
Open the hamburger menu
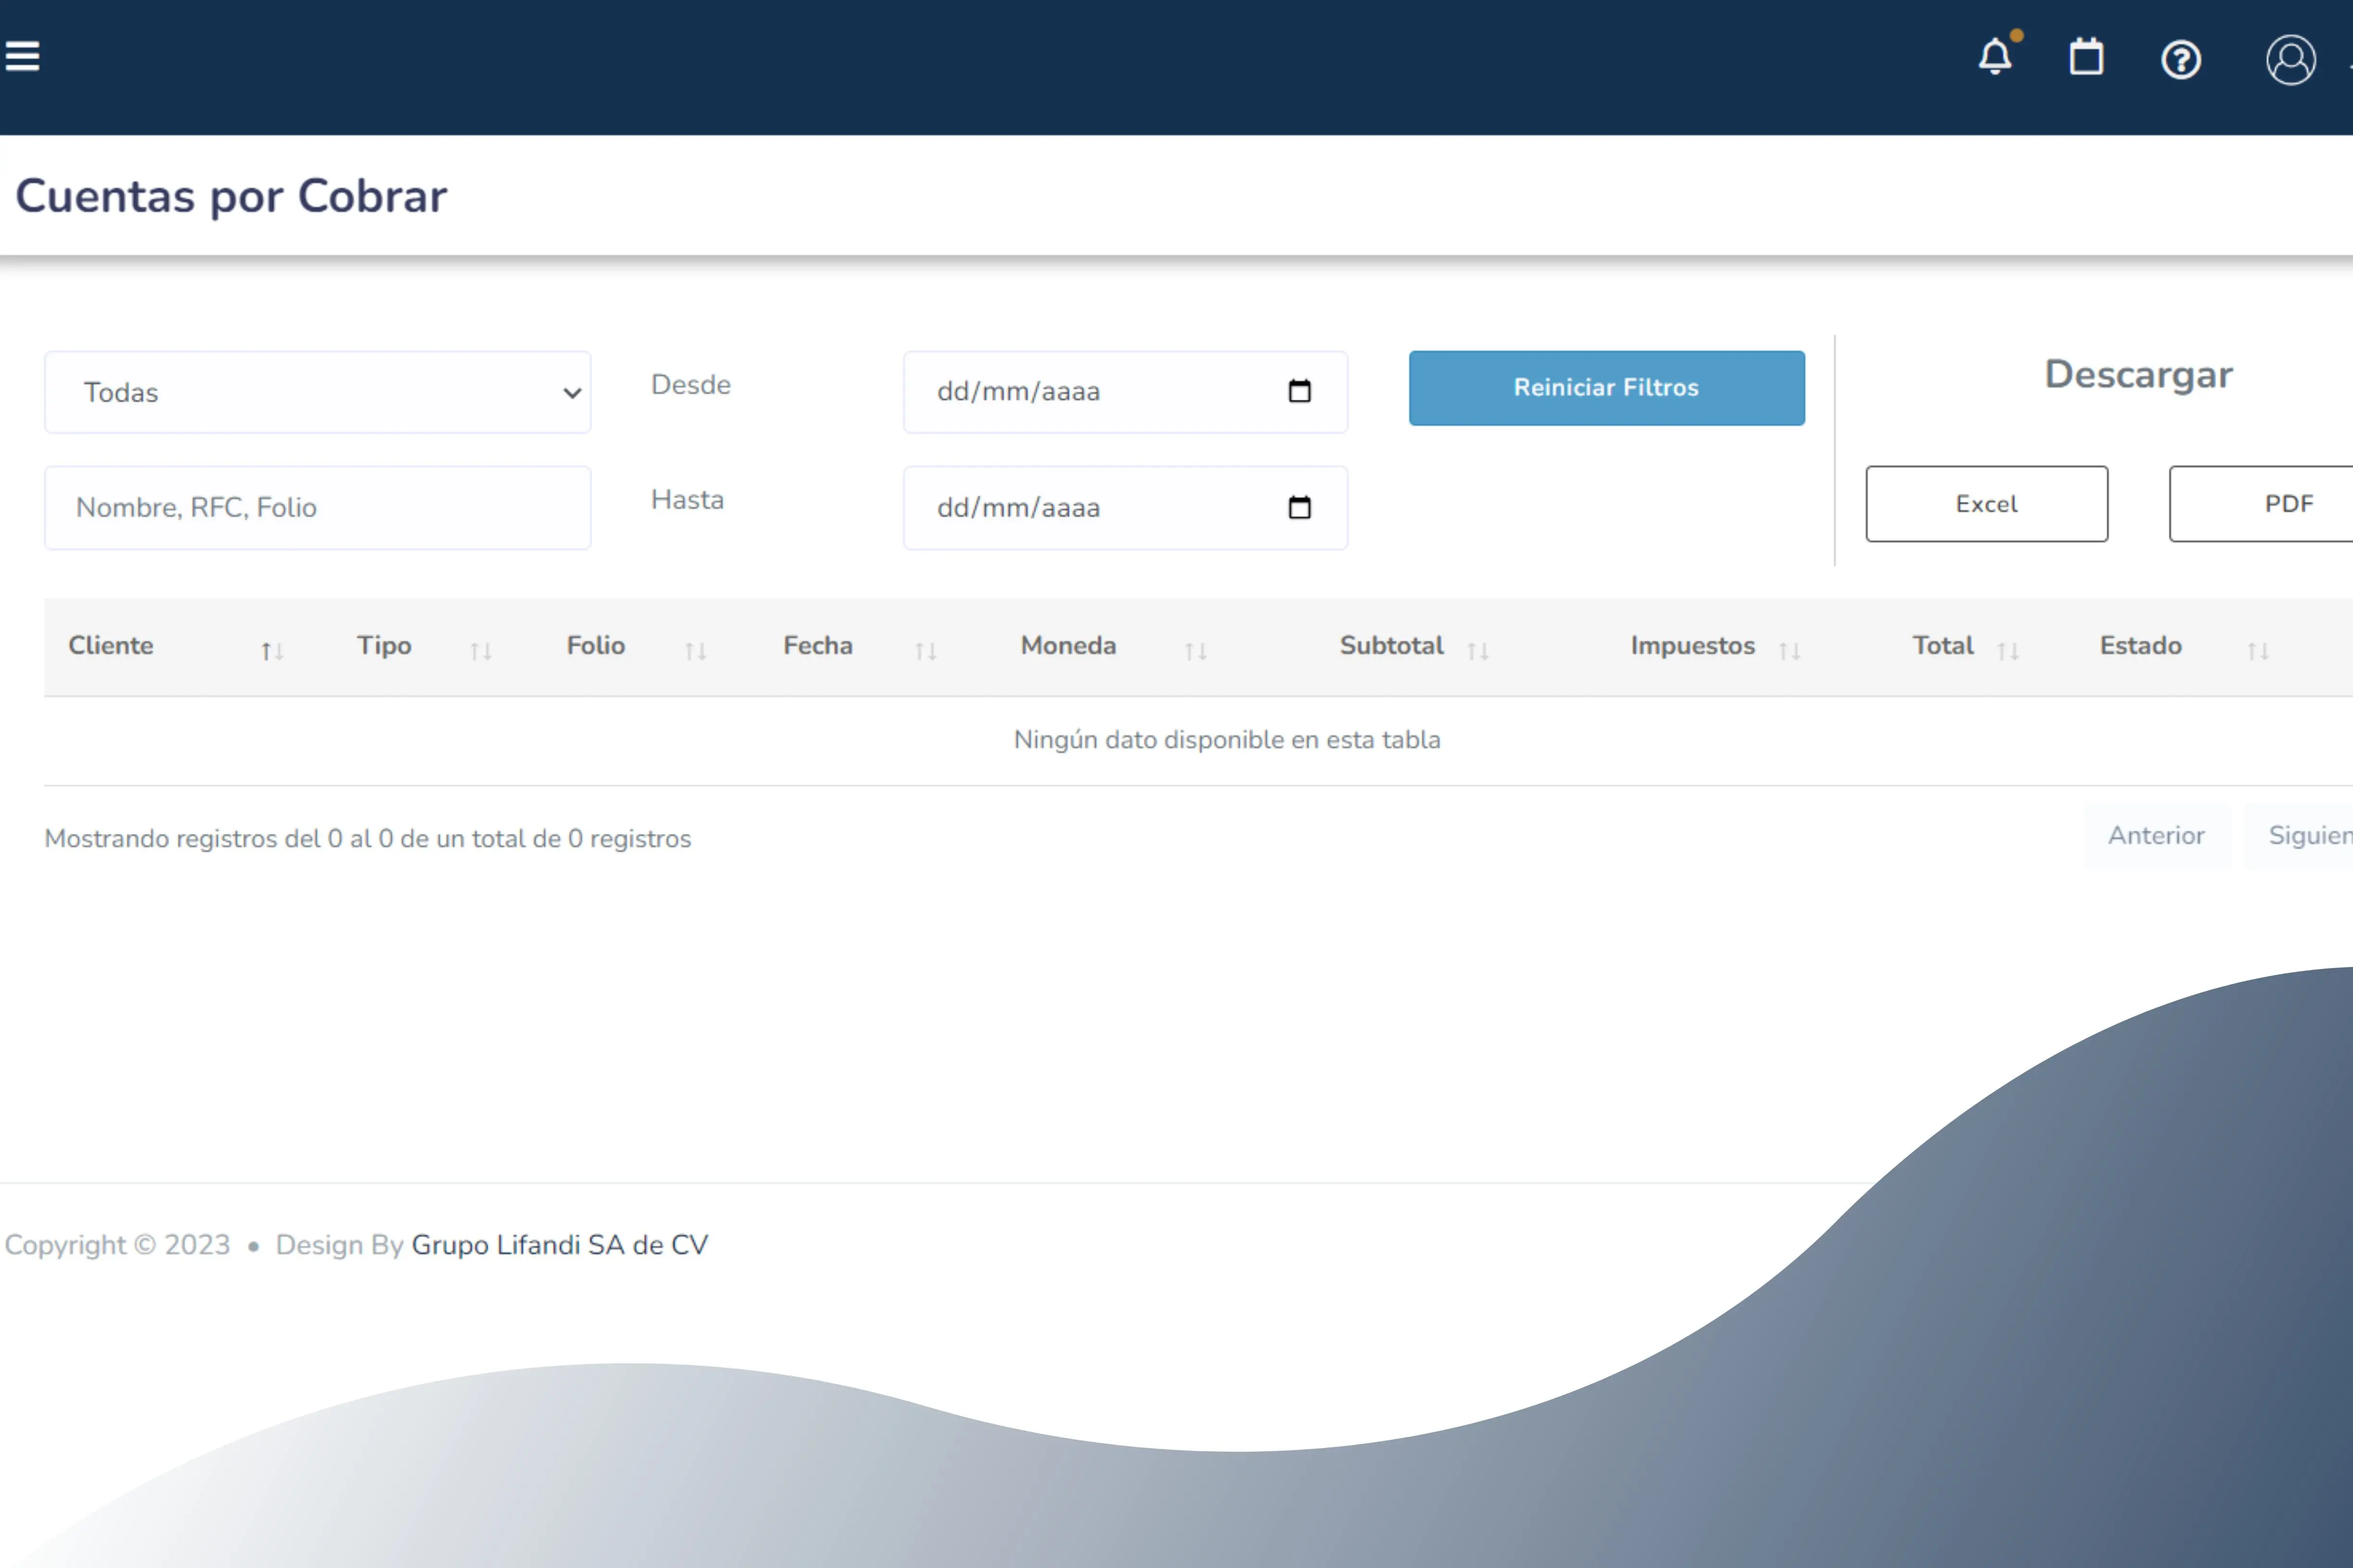[22, 56]
